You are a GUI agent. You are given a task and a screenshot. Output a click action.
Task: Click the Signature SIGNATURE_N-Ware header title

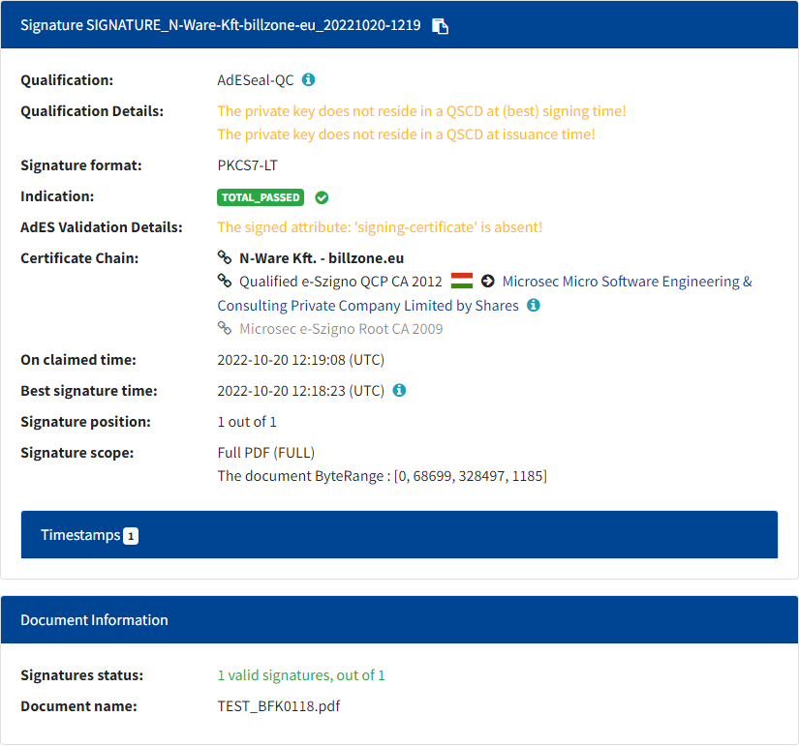(220, 25)
